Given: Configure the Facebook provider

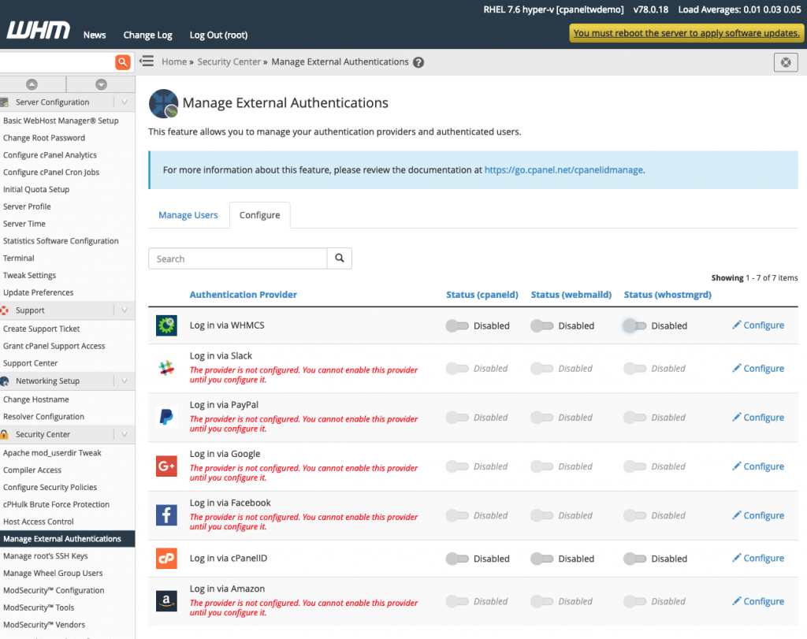Looking at the screenshot, I should [x=758, y=515].
